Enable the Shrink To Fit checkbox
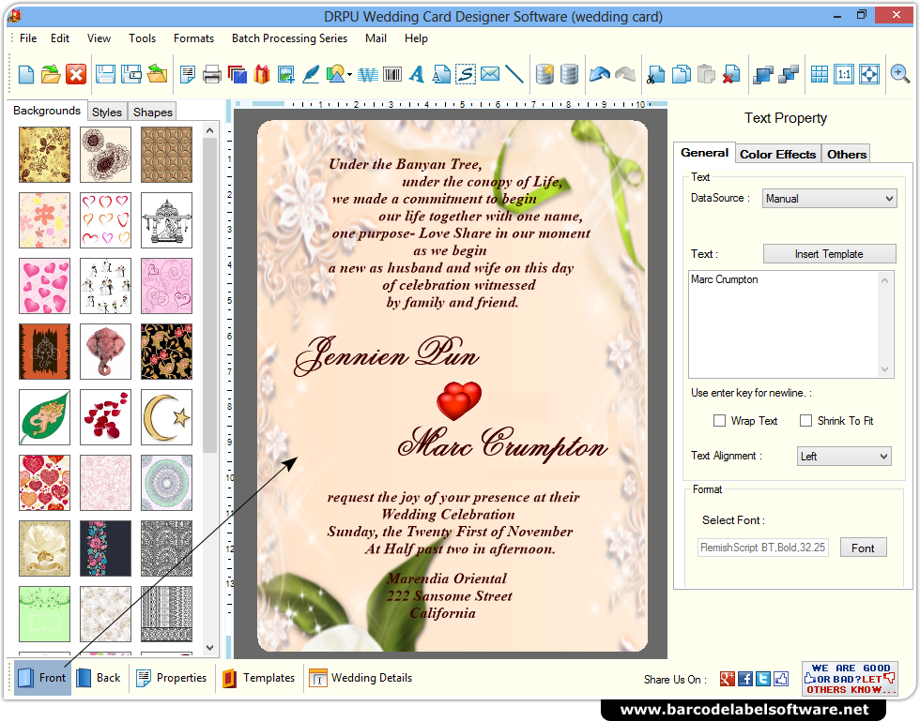920x721 pixels. [x=806, y=420]
